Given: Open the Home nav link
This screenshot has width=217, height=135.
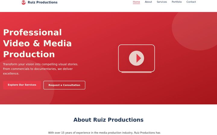Looking at the screenshot, I should pyautogui.click(x=136, y=2).
